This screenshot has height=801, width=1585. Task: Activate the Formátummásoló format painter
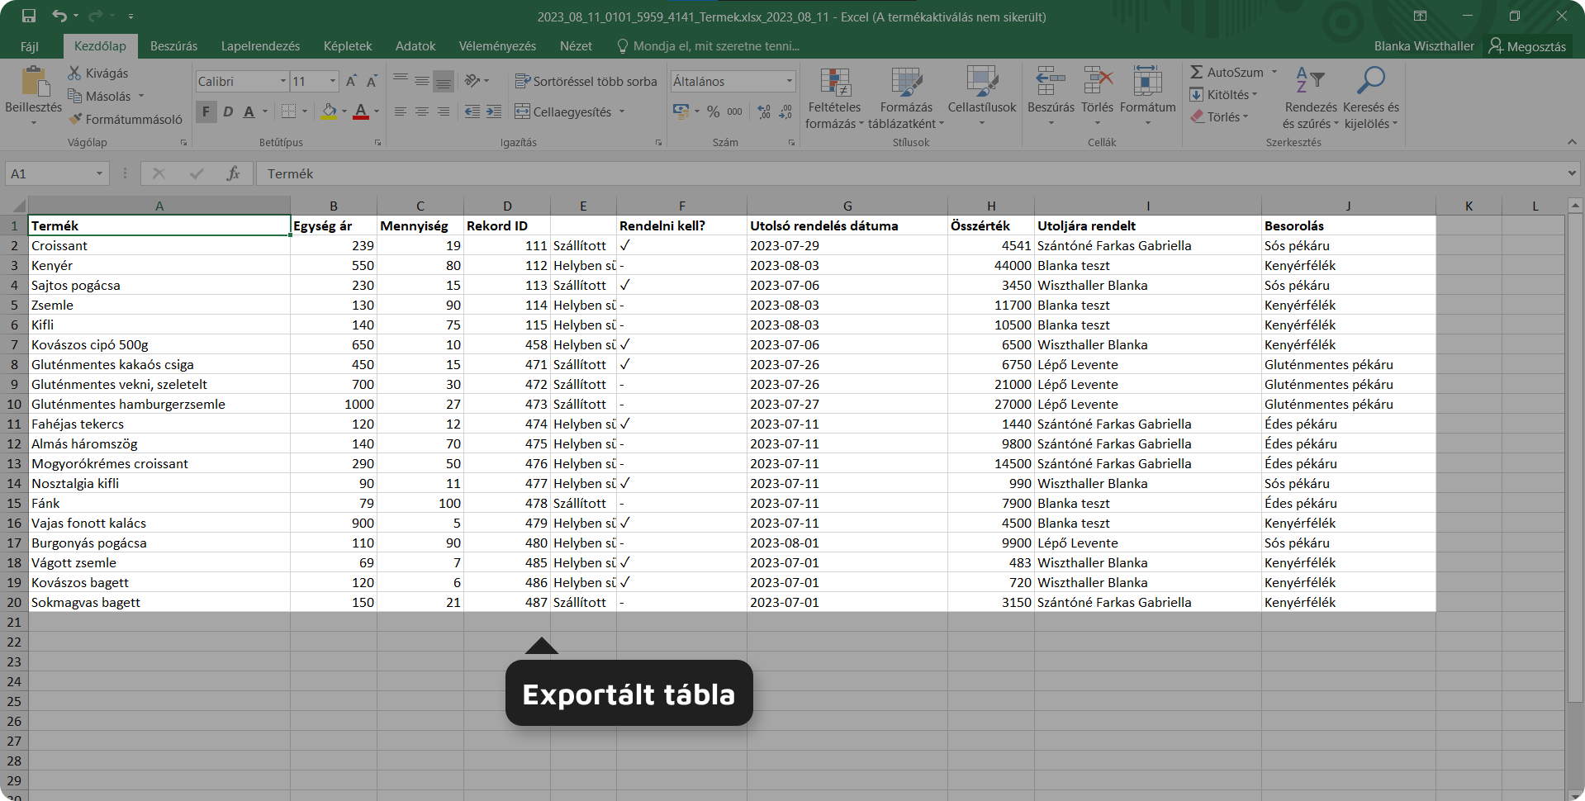(x=126, y=120)
